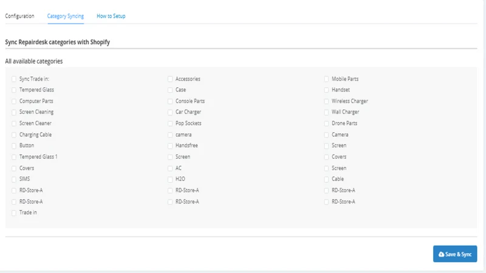Toggle the lowercase camera checkbox

click(x=170, y=135)
